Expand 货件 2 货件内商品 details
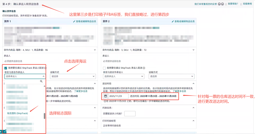Screen dimensions: 255x134 [193, 50]
